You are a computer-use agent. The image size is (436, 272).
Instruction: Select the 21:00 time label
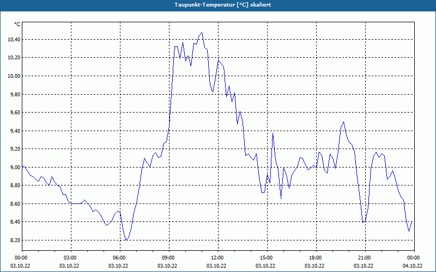point(365,258)
